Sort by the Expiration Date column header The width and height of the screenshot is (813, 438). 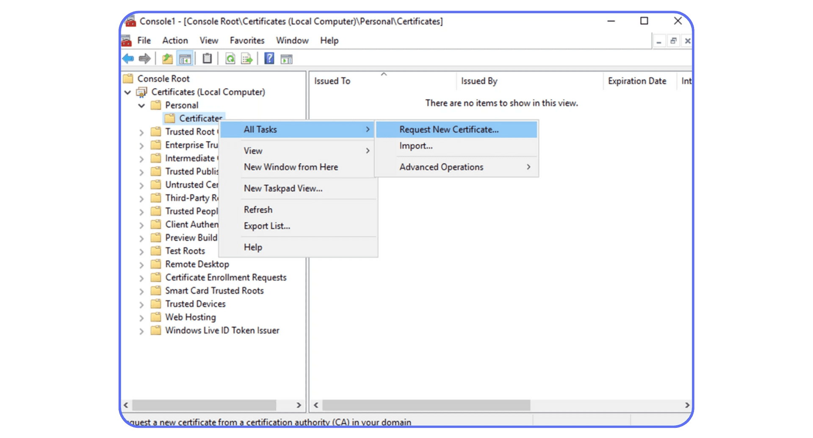pyautogui.click(x=637, y=81)
